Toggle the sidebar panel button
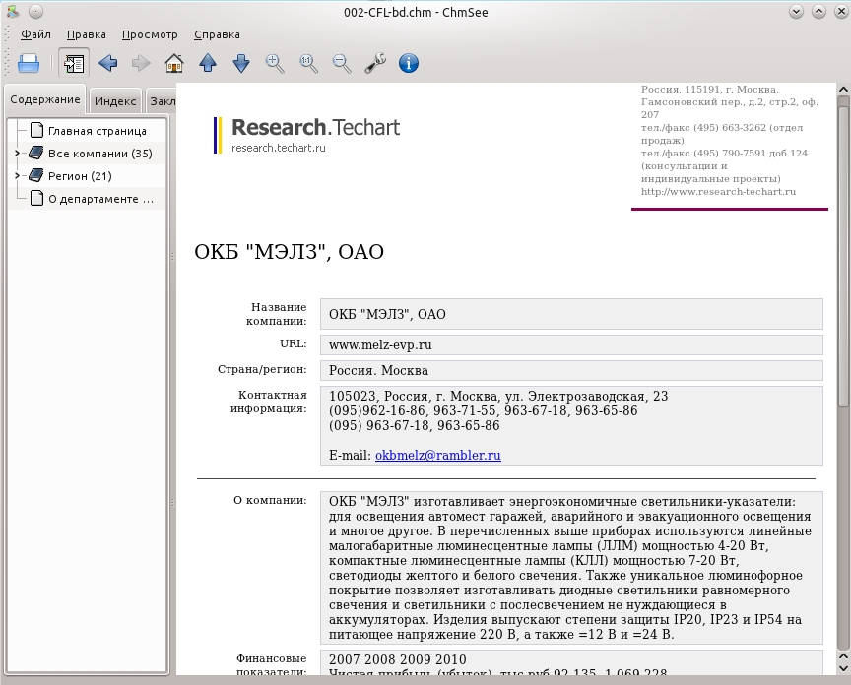 coord(74,63)
